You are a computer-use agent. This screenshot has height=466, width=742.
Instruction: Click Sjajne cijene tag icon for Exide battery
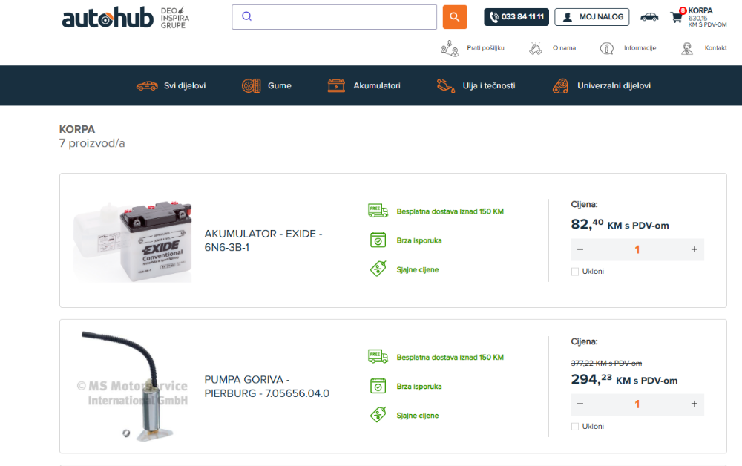(378, 269)
